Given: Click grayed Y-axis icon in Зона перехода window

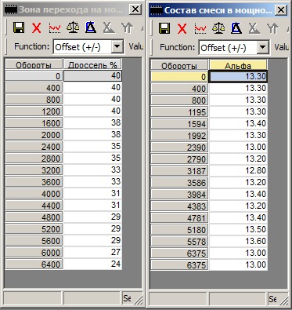Looking at the screenshot, I should [127, 27].
